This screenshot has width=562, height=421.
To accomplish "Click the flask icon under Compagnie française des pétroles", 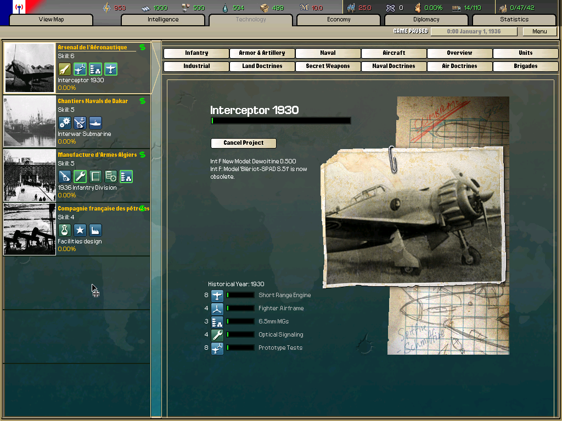I will point(65,230).
